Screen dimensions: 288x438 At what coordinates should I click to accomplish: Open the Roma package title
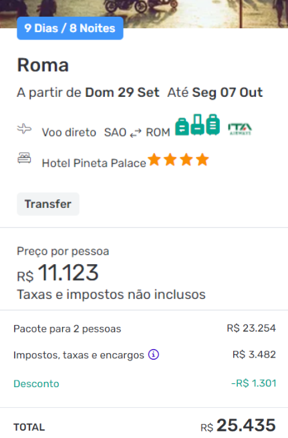tap(43, 65)
